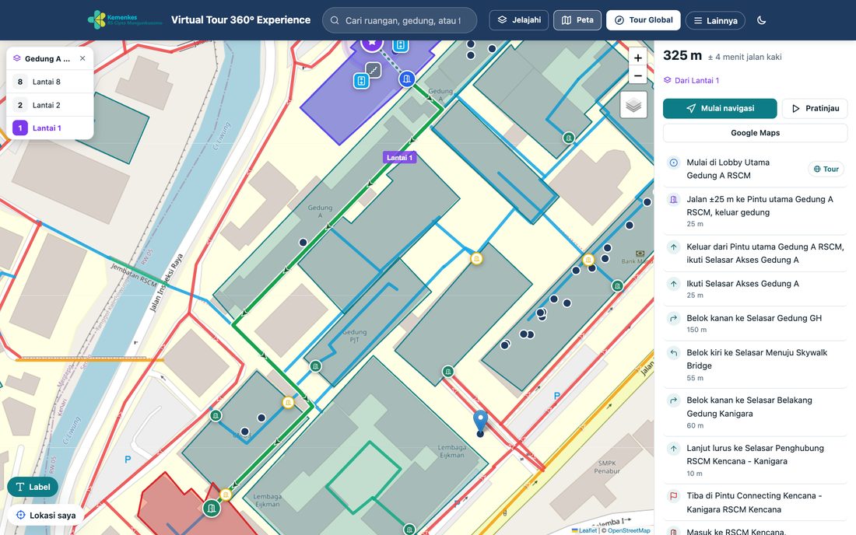856x535 pixels.
Task: Click the door icon beside the 'Jalan ±25 m' step
Action: click(674, 200)
